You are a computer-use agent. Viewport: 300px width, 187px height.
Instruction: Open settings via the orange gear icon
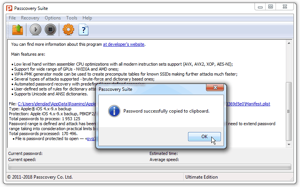(68, 30)
